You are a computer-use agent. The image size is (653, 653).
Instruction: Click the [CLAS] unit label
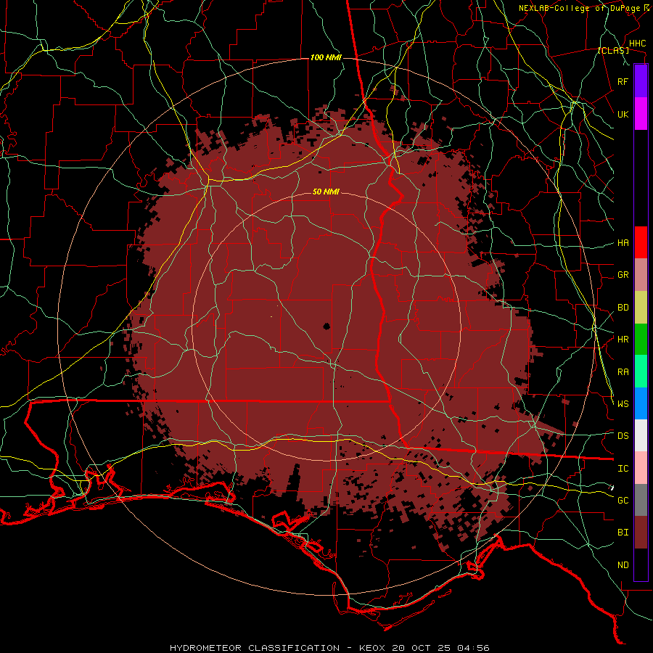click(613, 50)
